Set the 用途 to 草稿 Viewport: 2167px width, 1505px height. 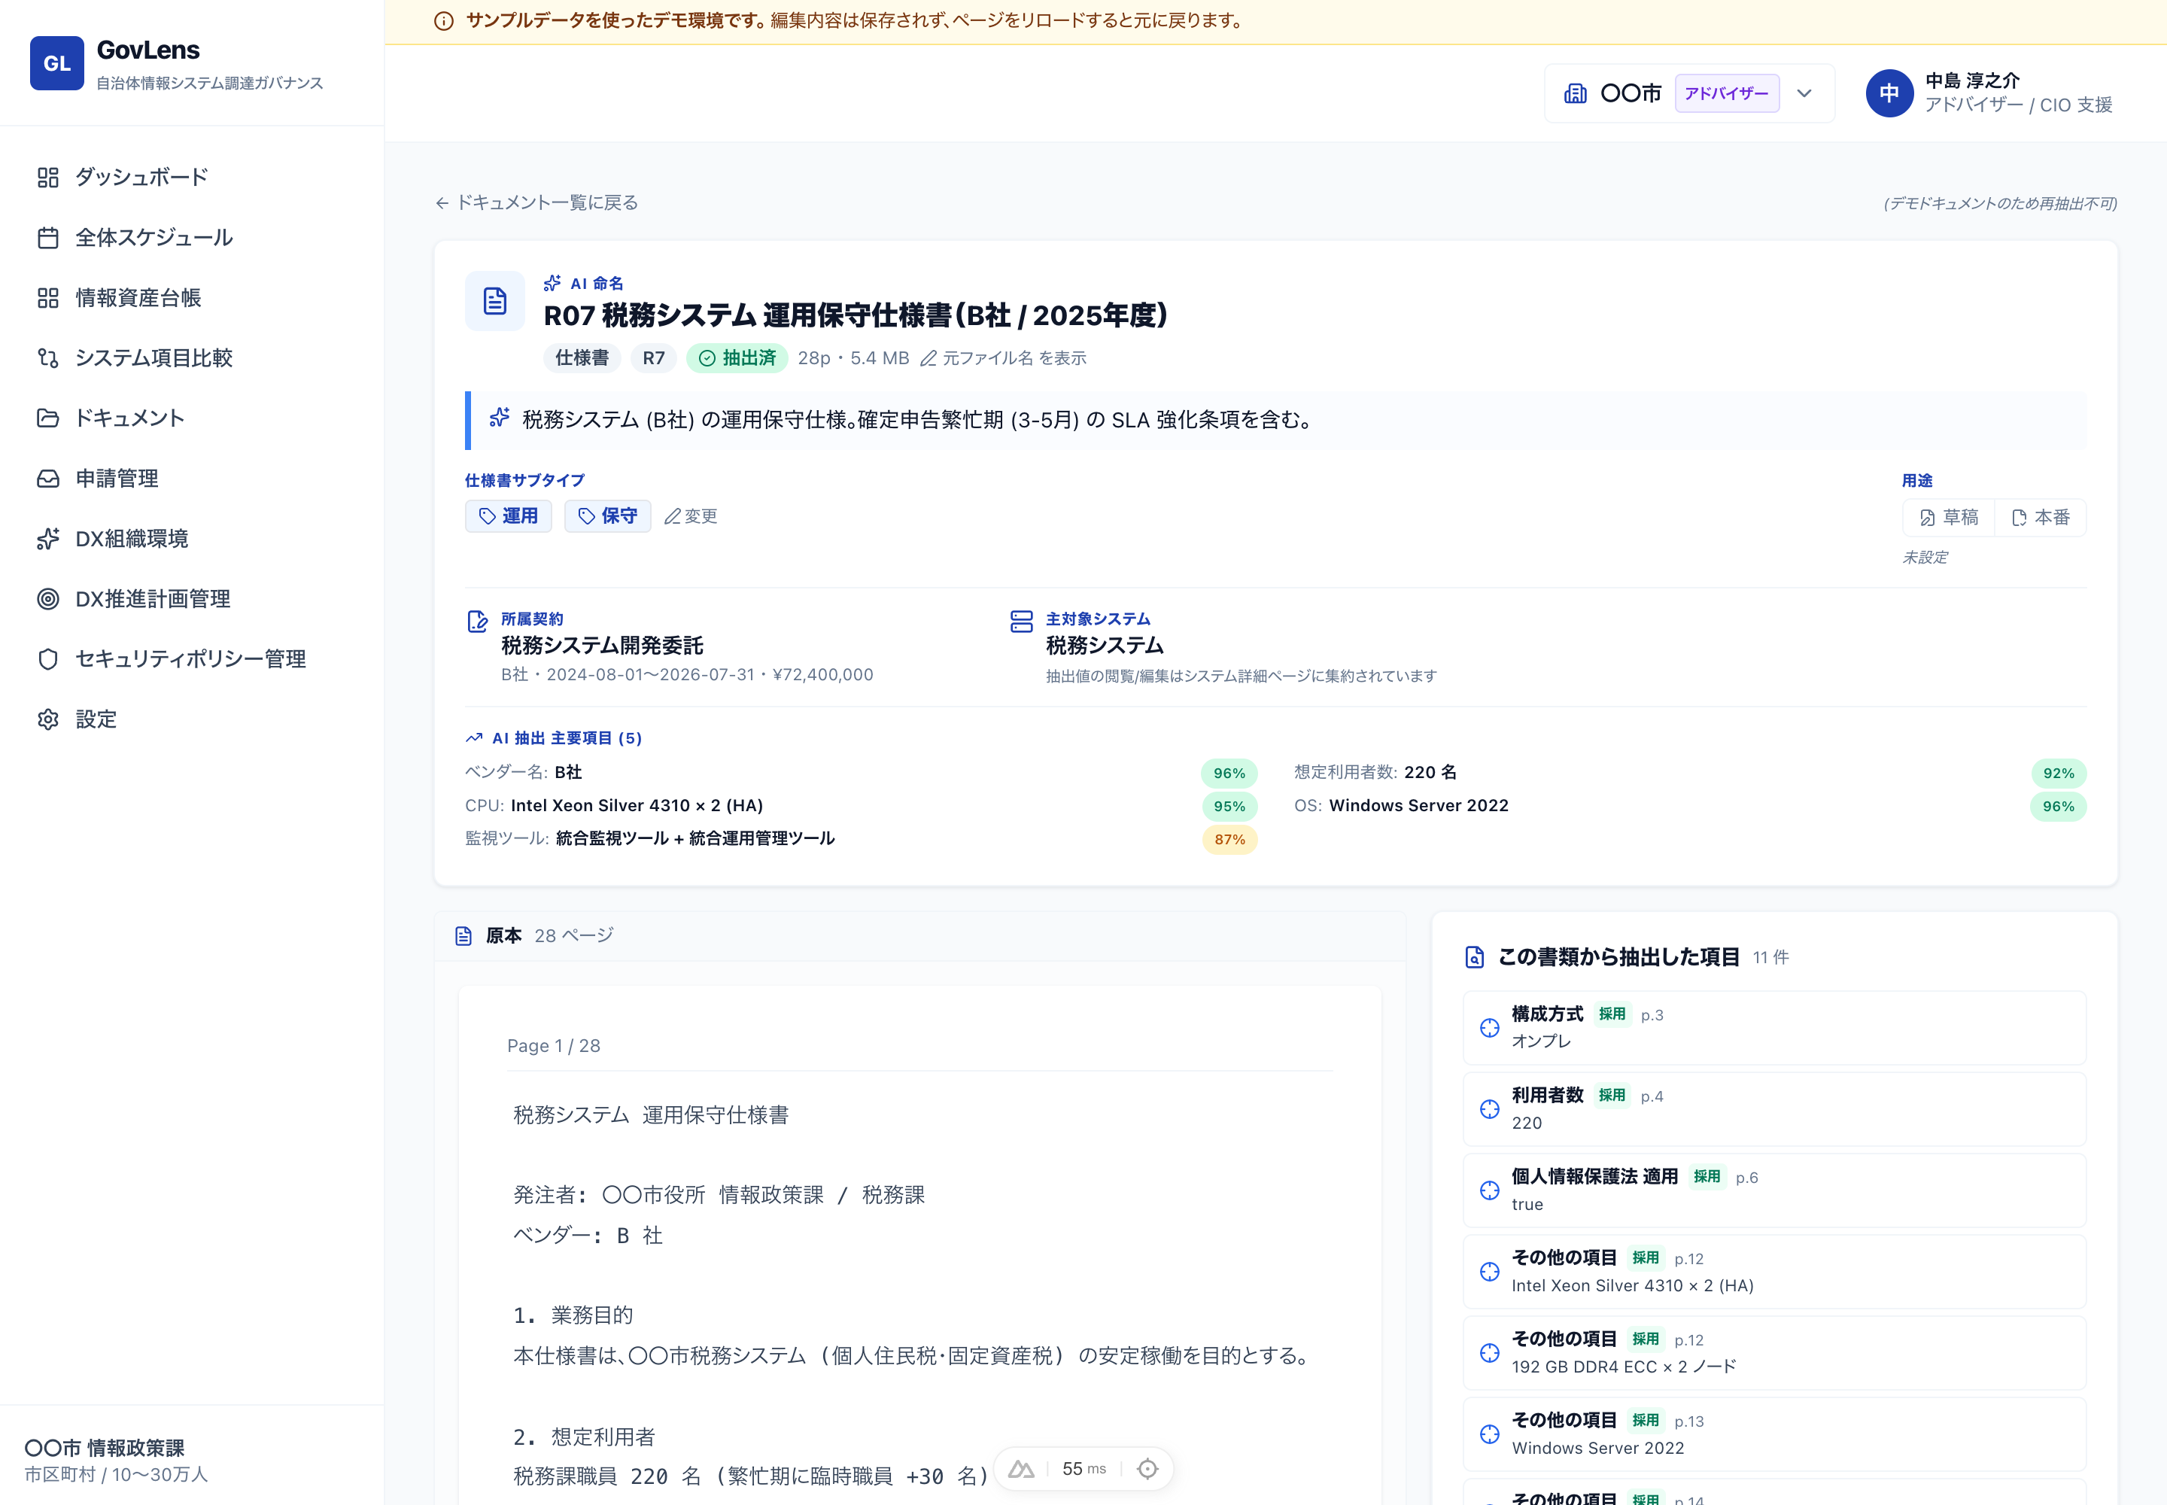[1949, 518]
